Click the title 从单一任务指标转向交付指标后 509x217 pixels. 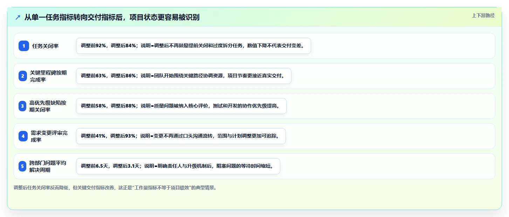coord(112,17)
